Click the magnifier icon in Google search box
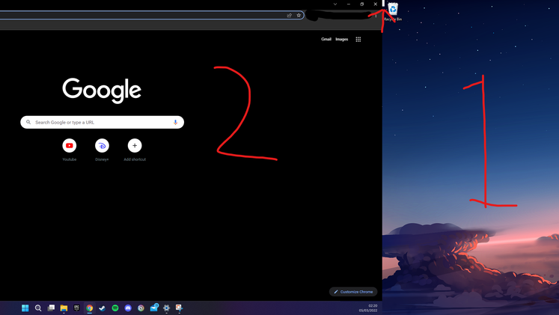 click(x=28, y=122)
